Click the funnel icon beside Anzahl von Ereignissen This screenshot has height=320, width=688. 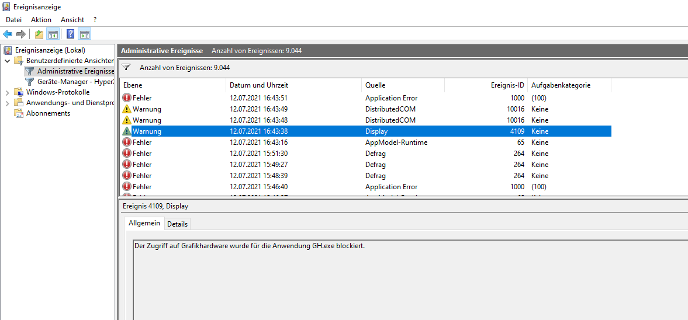[126, 68]
